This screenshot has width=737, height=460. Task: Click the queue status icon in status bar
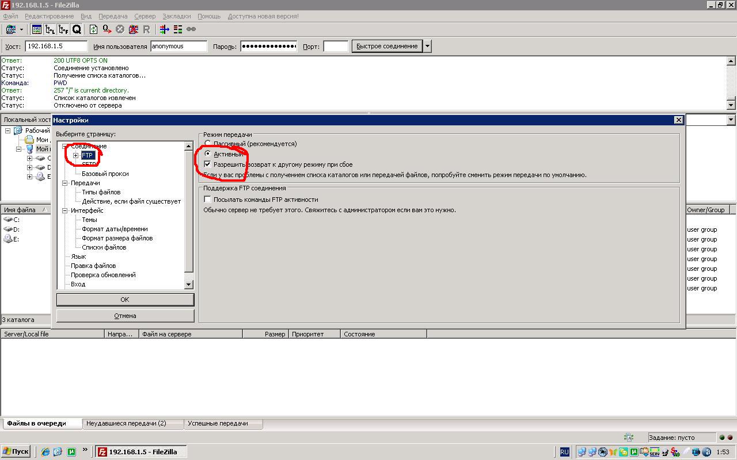click(629, 438)
